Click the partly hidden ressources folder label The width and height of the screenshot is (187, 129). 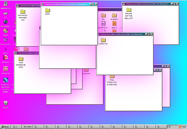[86, 73]
